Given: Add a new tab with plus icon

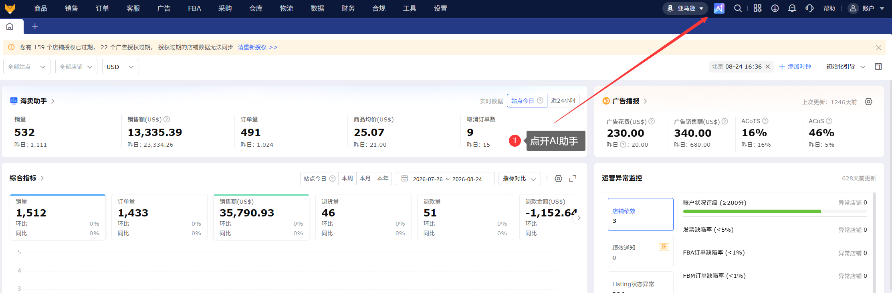Looking at the screenshot, I should (35, 26).
